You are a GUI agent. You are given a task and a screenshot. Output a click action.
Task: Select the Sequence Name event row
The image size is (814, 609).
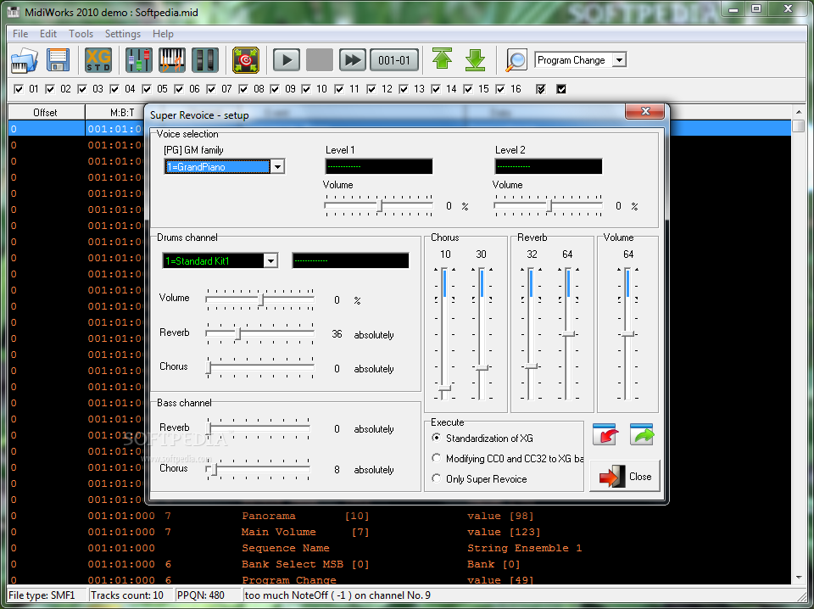pos(399,548)
